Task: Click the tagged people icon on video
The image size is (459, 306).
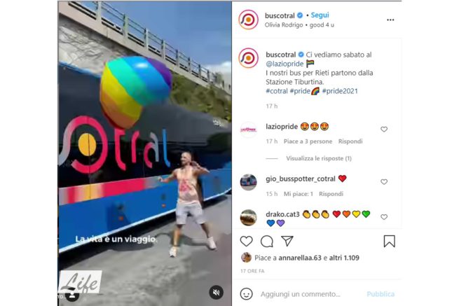Action: (x=72, y=295)
